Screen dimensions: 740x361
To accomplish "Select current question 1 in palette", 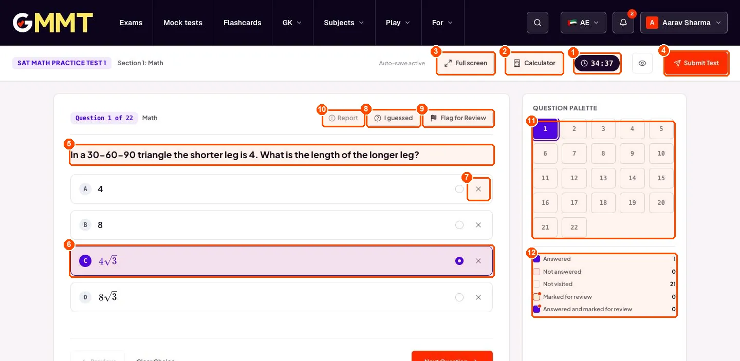I will click(x=545, y=129).
